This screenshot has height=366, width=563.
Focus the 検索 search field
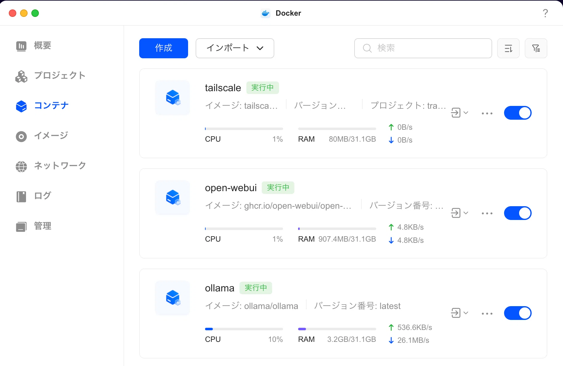pyautogui.click(x=423, y=48)
